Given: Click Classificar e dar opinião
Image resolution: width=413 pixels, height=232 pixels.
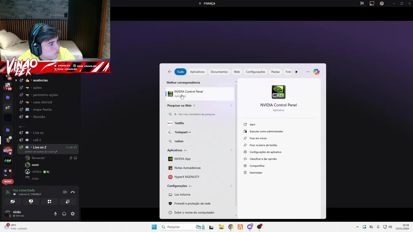Looking at the screenshot, I should click(263, 159).
